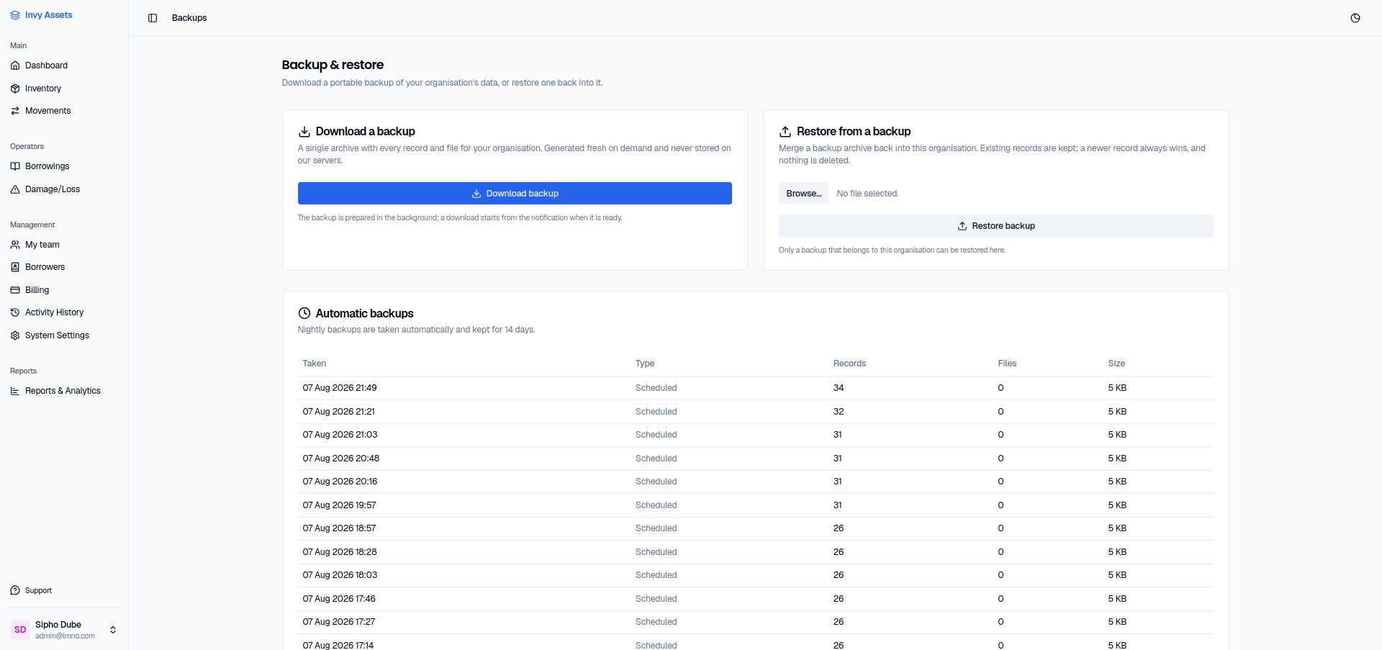1382x650 pixels.
Task: Click the Reports & Analytics chart icon
Action: pyautogui.click(x=15, y=391)
